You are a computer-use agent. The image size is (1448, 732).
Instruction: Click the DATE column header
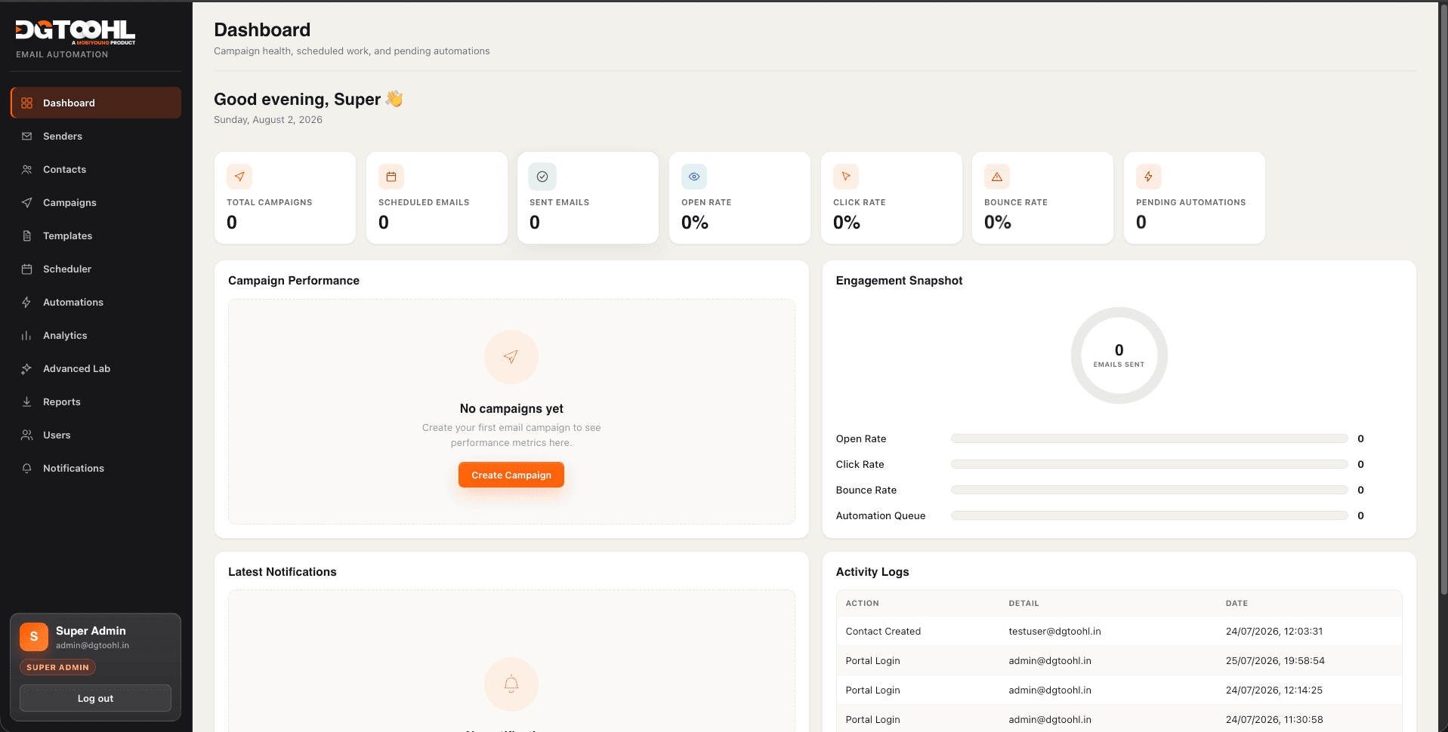[x=1237, y=603]
